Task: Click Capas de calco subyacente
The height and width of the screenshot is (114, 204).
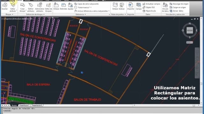Action: (x=86, y=4)
